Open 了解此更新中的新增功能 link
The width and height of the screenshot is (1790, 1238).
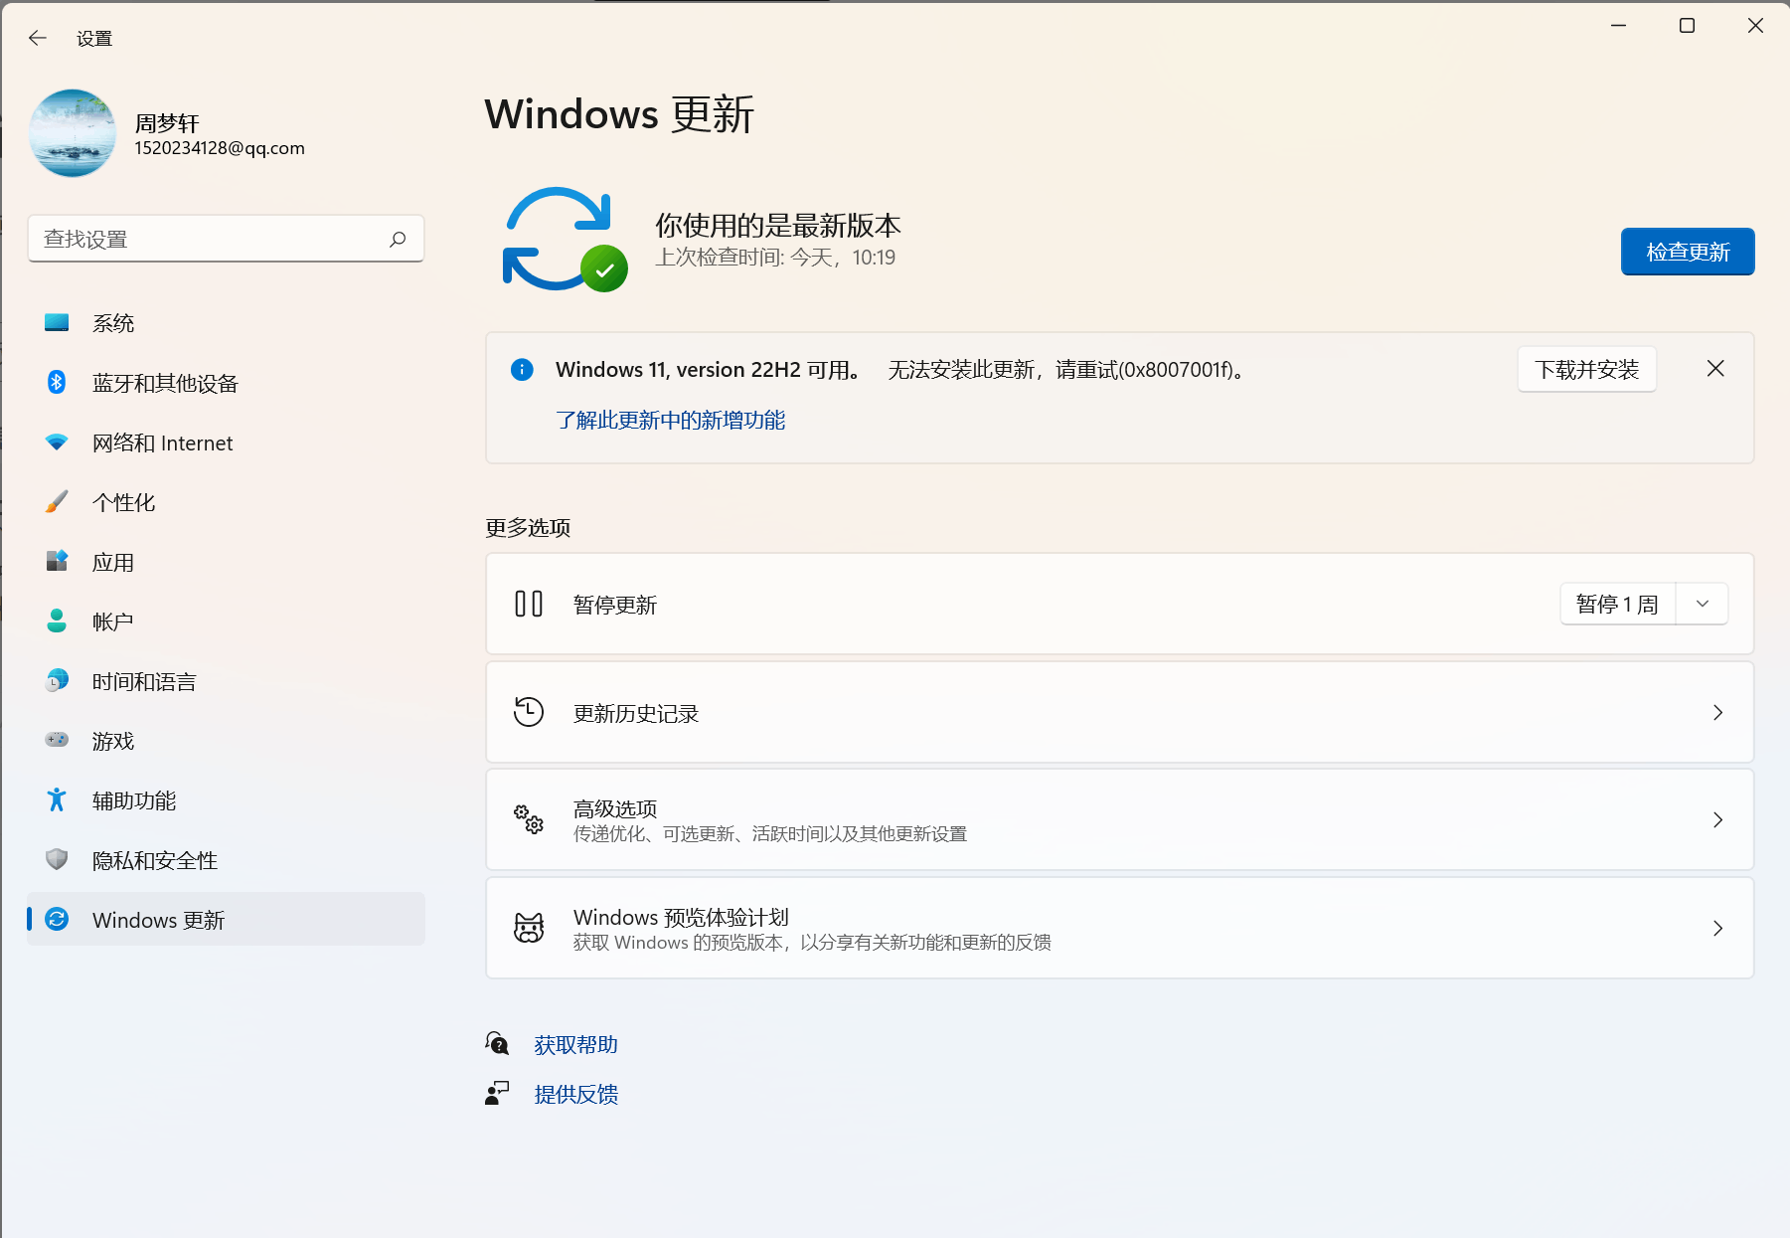(x=670, y=421)
